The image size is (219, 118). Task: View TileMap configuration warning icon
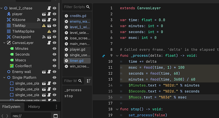point(44,26)
